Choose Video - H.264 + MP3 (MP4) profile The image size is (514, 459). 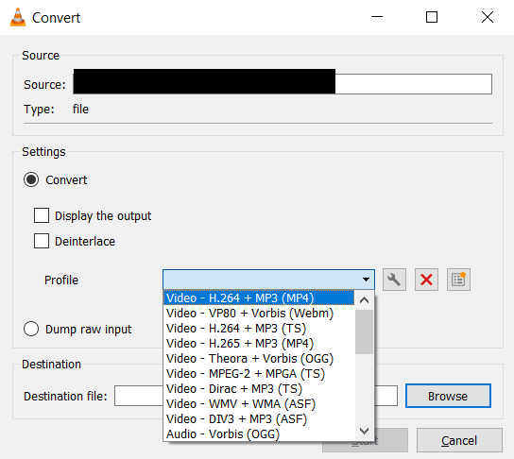tap(259, 298)
